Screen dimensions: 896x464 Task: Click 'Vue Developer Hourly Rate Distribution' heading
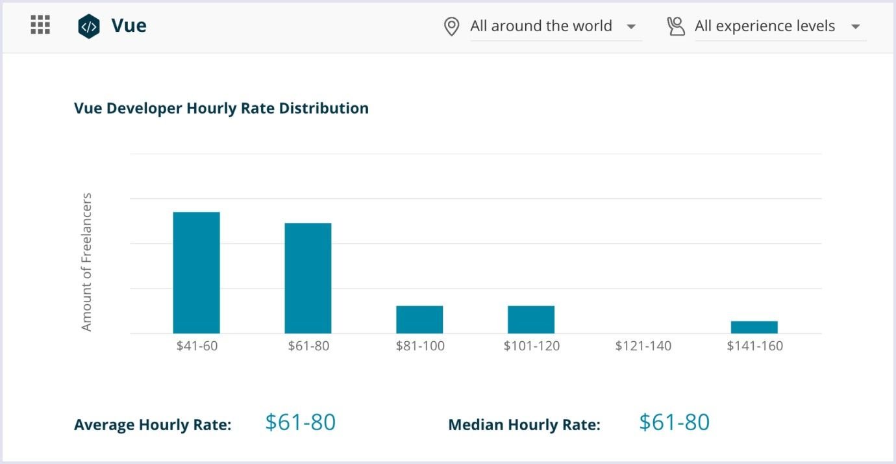221,109
